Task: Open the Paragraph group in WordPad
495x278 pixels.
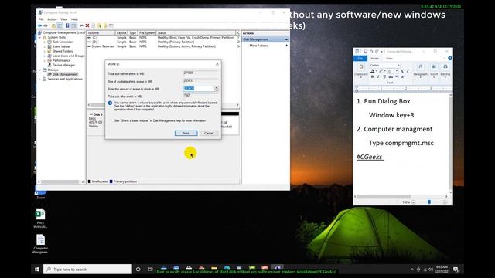Action: coord(420,70)
